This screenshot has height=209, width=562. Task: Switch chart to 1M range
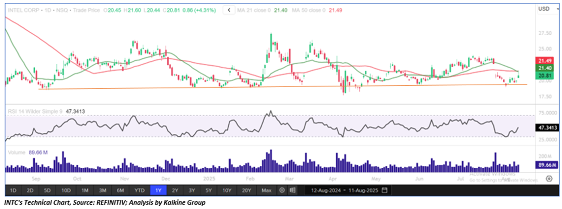[85, 190]
